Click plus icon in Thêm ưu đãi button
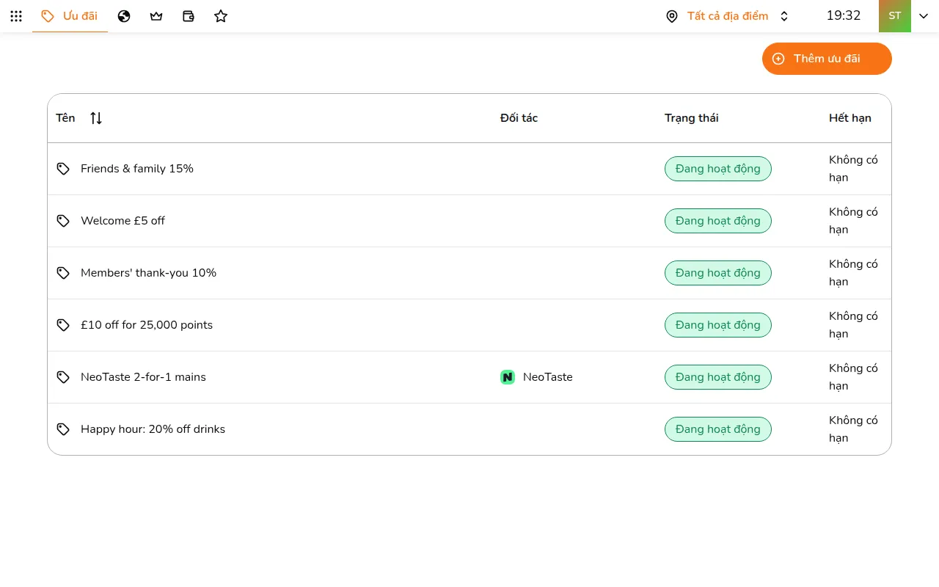 (778, 59)
